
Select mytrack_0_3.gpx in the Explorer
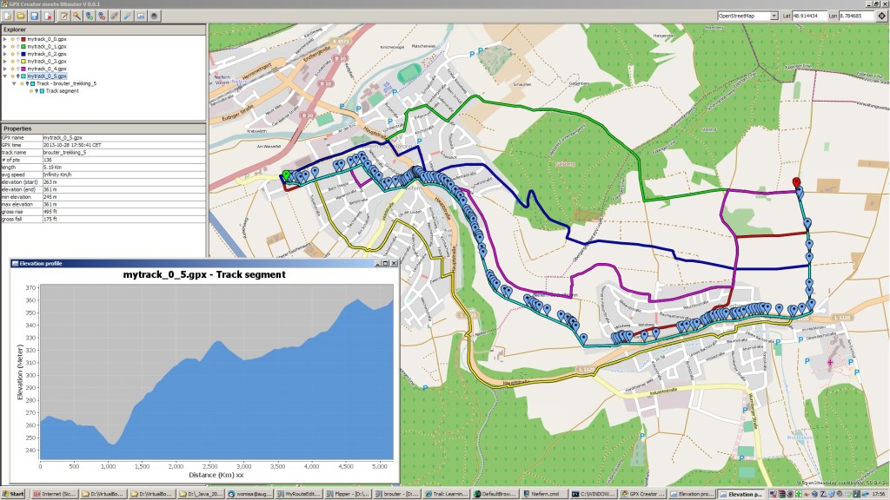point(46,62)
